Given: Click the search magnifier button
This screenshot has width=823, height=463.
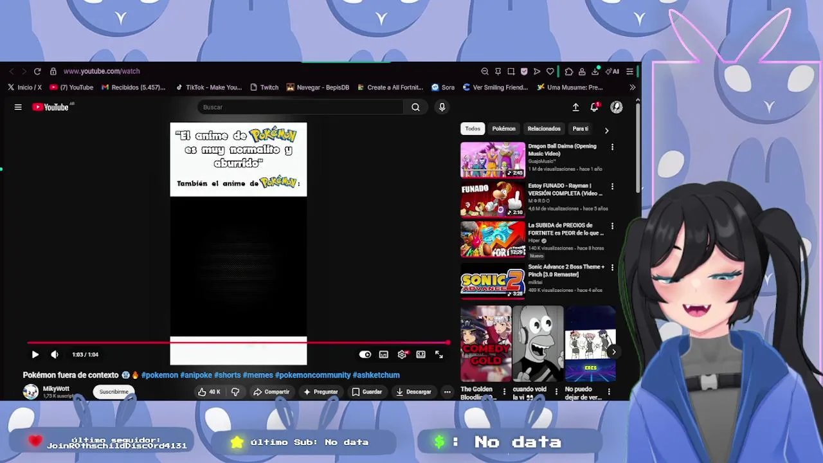Looking at the screenshot, I should 415,107.
